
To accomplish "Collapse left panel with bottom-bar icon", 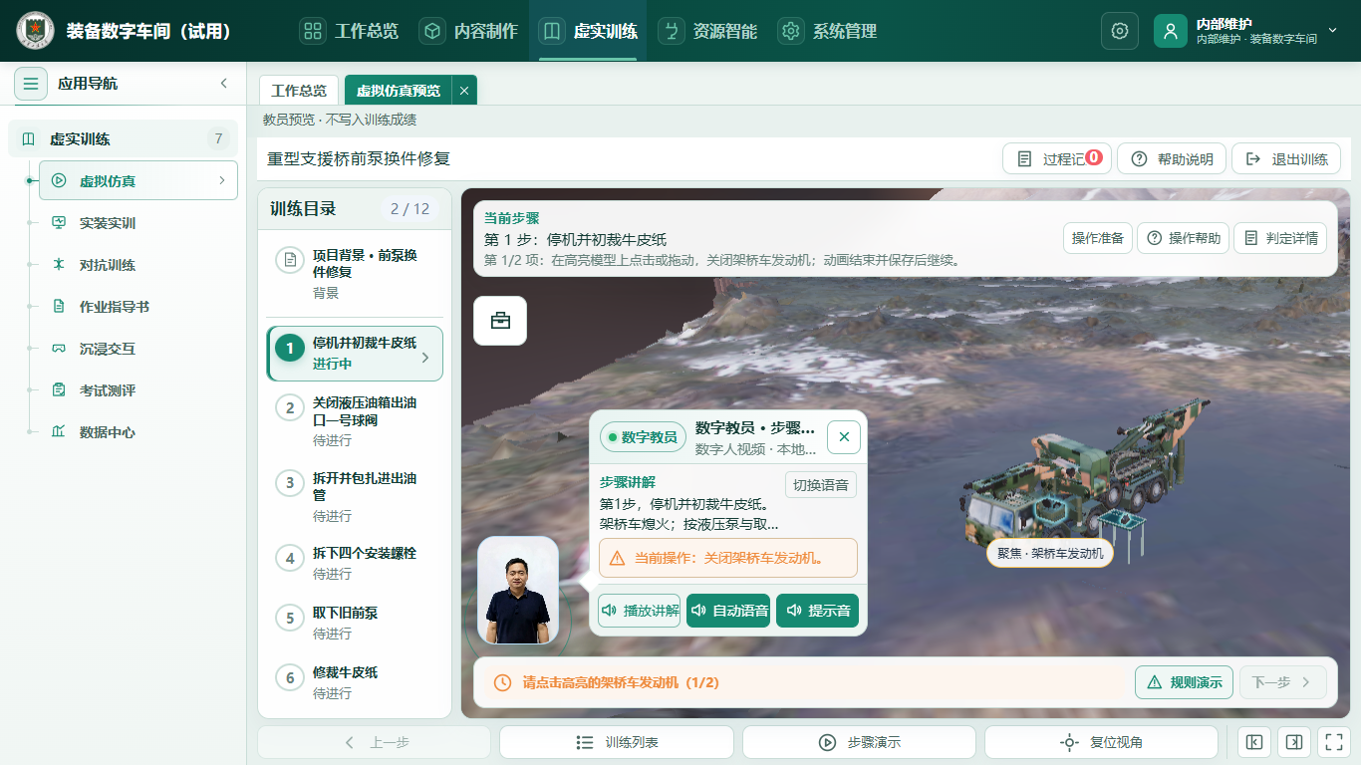I will (1254, 742).
